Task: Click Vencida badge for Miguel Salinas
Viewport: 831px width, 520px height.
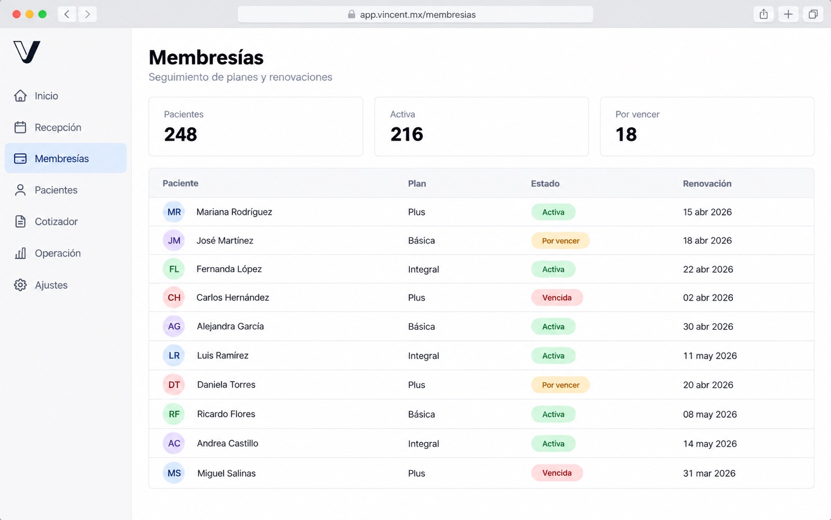Action: coord(557,473)
